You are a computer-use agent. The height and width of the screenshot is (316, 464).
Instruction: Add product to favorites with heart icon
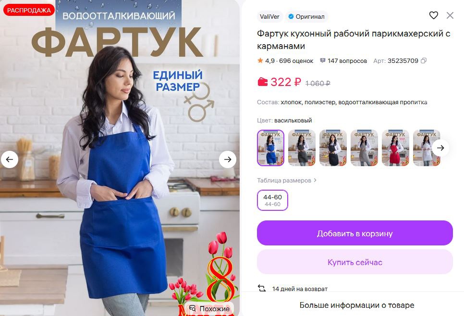[434, 15]
